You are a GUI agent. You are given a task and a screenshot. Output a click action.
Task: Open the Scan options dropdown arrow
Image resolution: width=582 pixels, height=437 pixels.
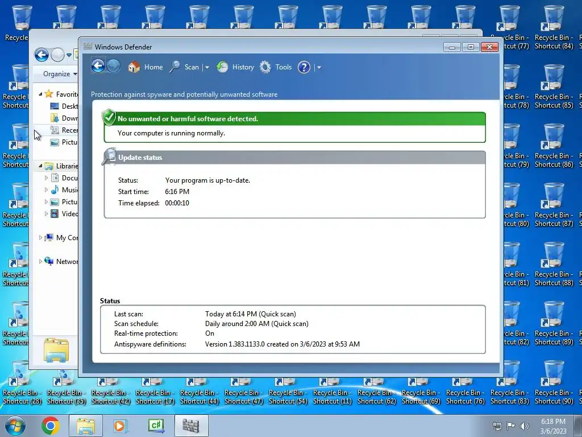[207, 67]
